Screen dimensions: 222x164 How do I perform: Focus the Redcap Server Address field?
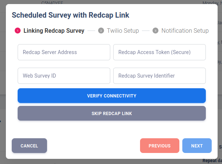point(64,52)
